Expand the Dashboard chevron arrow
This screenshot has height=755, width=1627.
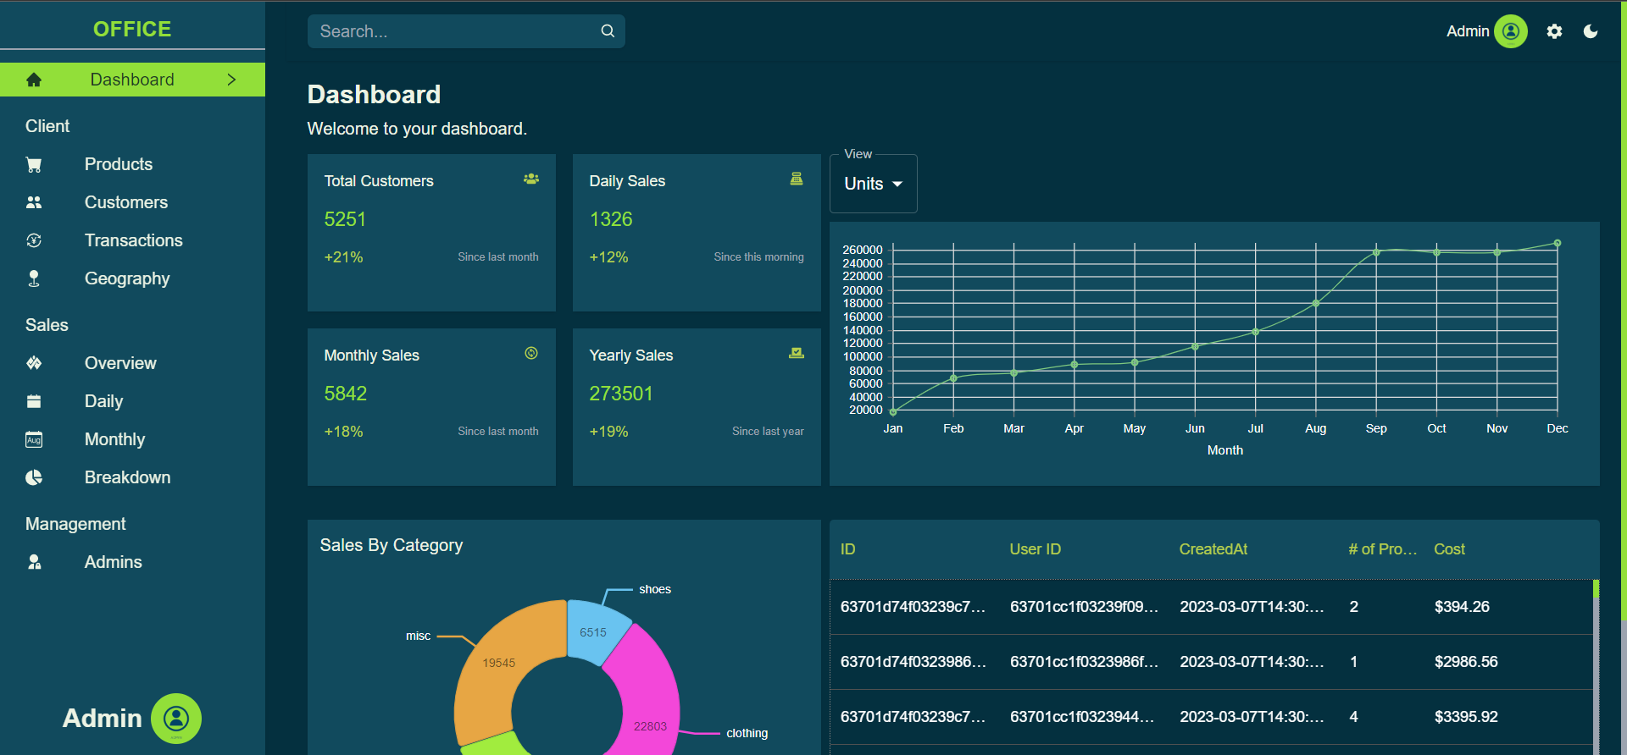(x=231, y=80)
